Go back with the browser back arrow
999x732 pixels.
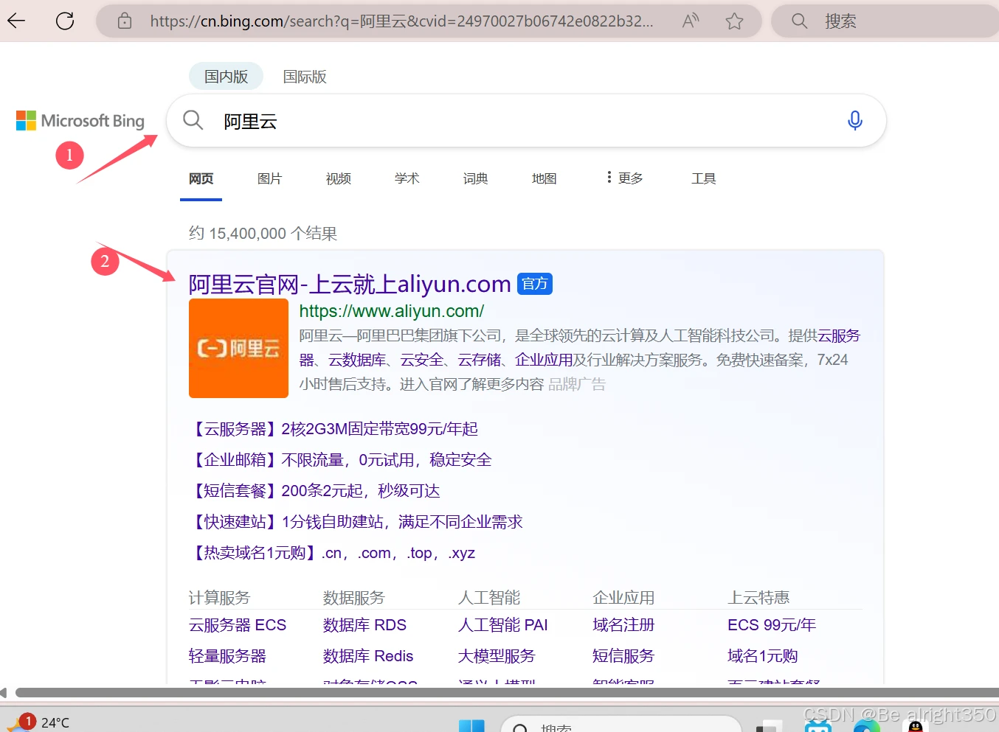tap(16, 21)
